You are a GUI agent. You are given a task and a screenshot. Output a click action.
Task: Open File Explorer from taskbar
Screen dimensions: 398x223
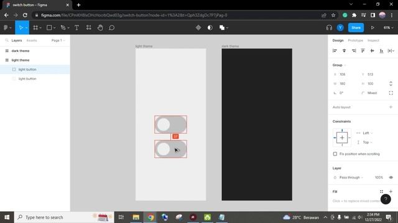tap(136, 217)
